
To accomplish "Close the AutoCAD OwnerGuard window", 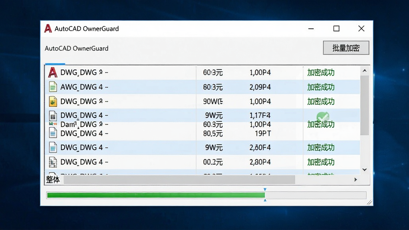I will click(361, 28).
